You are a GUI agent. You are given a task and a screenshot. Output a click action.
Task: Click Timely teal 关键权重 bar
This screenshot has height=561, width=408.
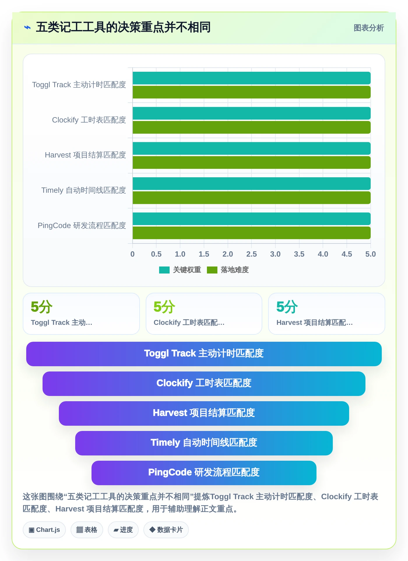252,184
